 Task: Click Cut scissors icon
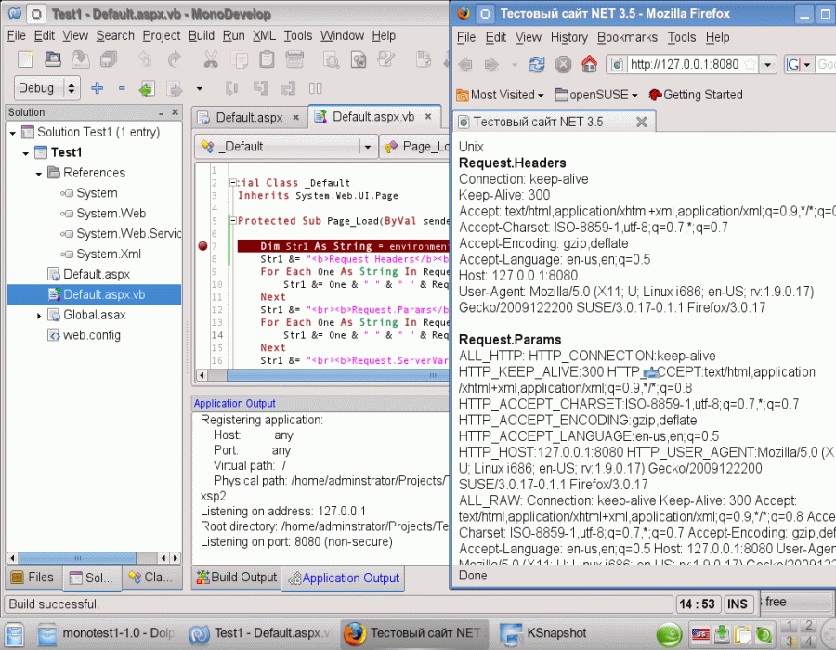click(211, 59)
